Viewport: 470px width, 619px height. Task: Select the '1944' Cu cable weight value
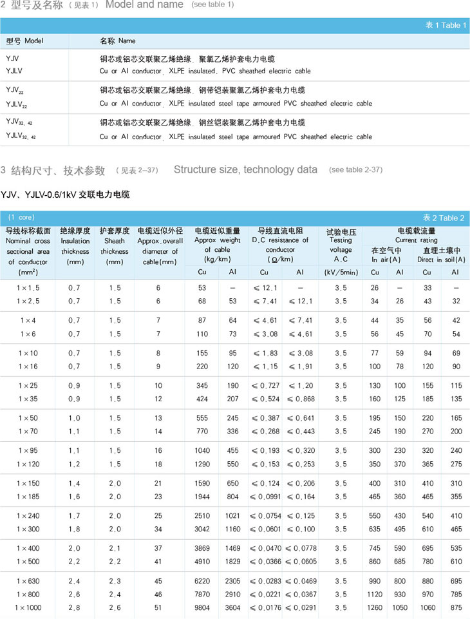202,497
